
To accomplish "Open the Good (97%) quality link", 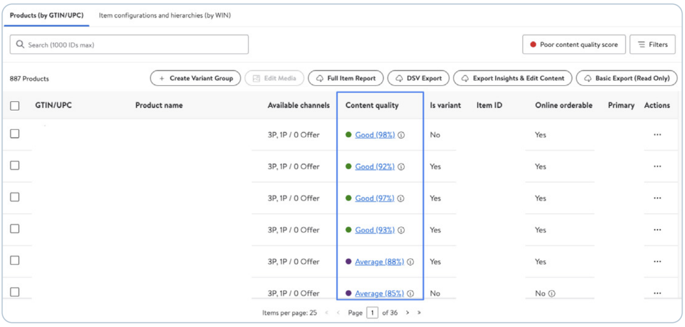I will click(x=374, y=198).
